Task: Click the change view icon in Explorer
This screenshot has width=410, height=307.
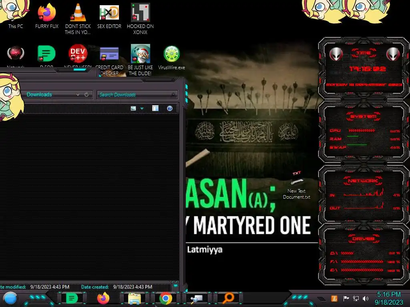Action: coord(133,108)
